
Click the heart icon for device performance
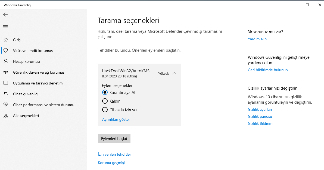[x=6, y=104]
